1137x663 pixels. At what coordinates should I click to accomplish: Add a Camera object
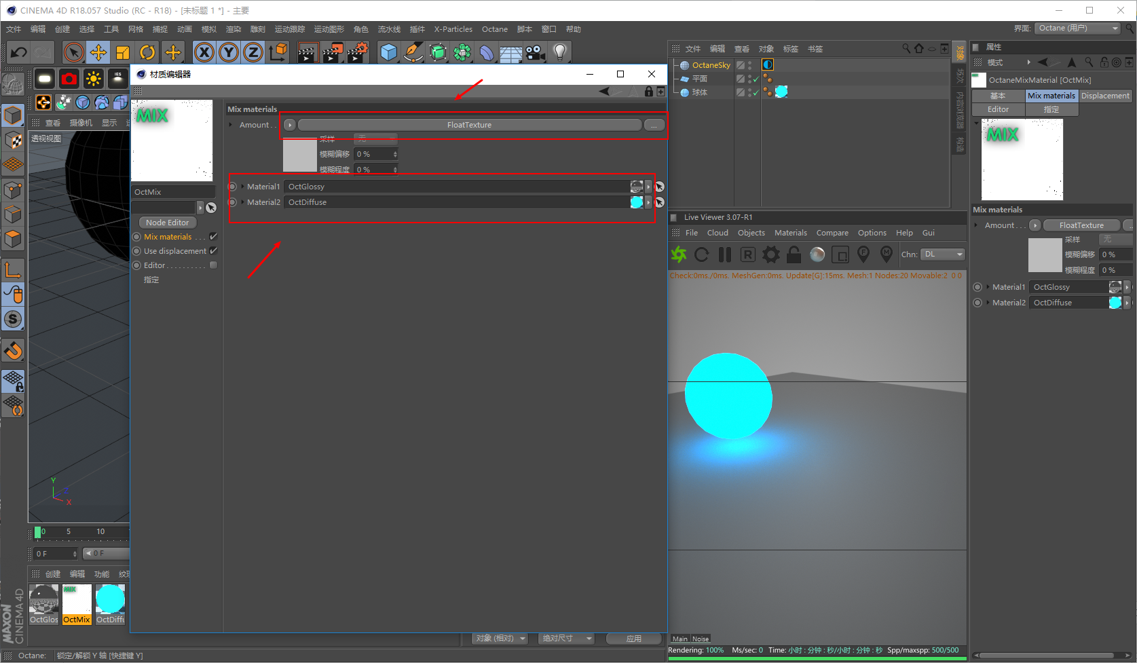[535, 52]
